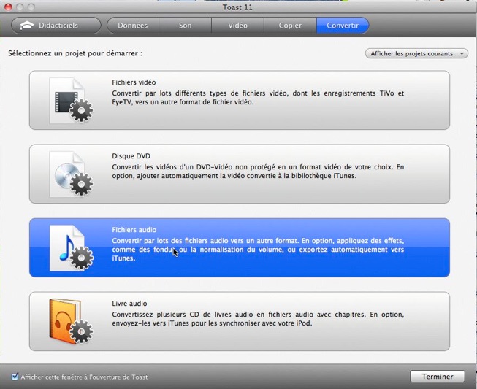Screen dimensions: 477x389
Task: Close the Toast 11 window with red button
Action: (8, 7)
